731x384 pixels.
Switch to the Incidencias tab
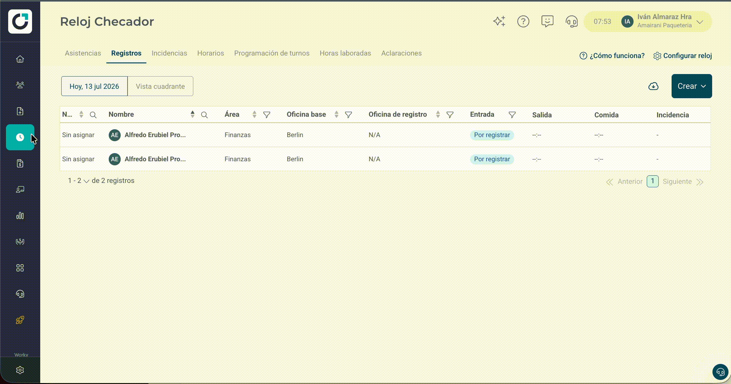pos(169,53)
